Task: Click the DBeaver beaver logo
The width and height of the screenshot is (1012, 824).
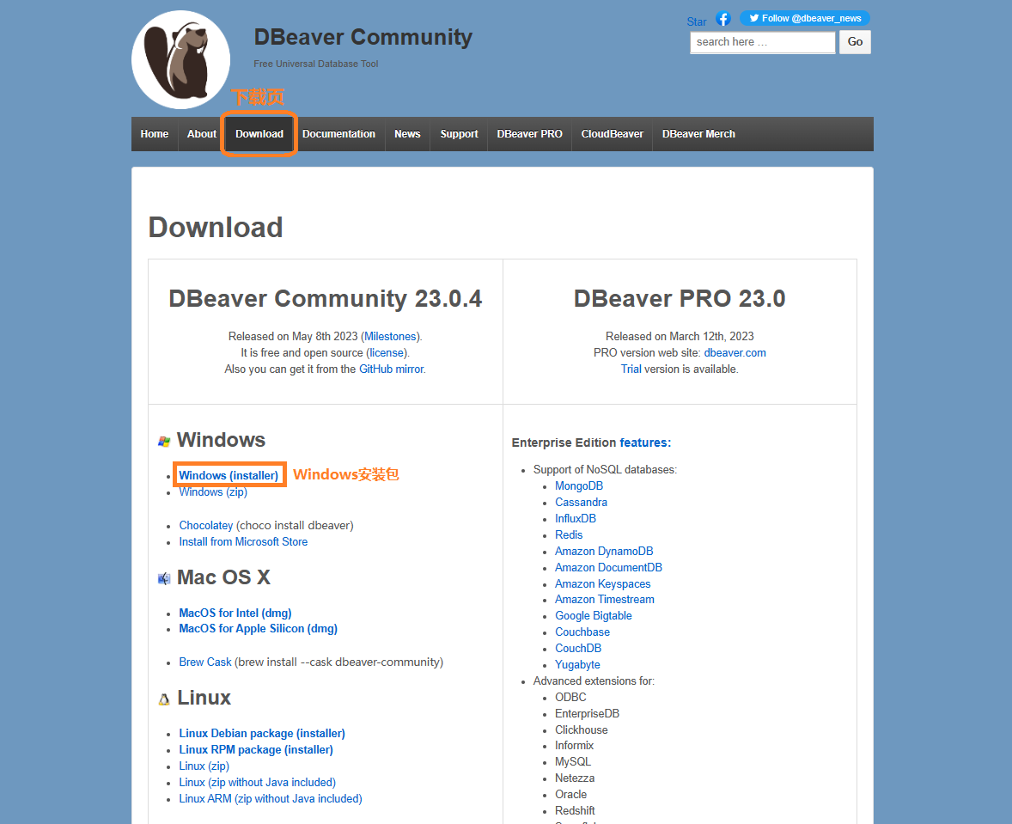Action: pyautogui.click(x=180, y=58)
